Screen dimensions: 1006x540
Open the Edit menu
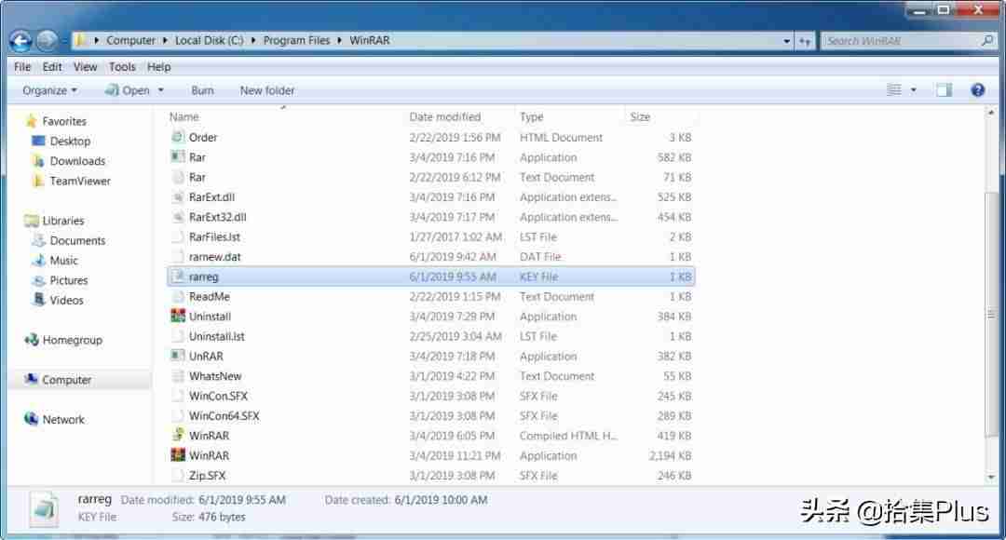(x=52, y=67)
